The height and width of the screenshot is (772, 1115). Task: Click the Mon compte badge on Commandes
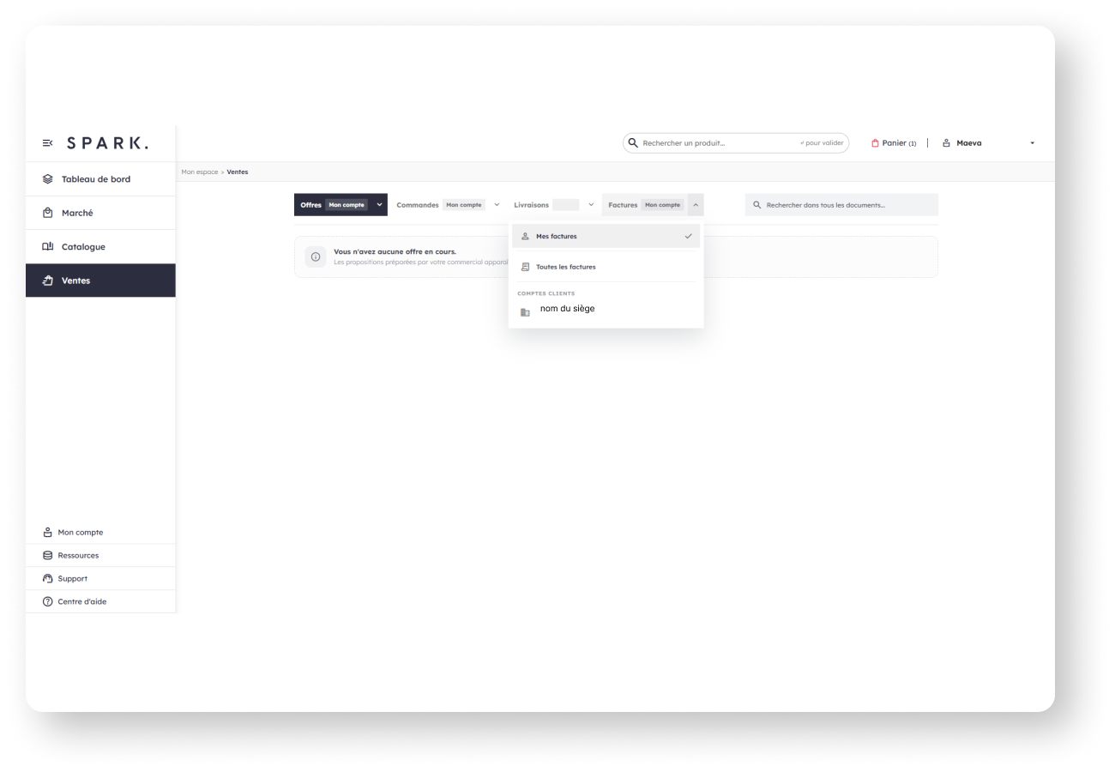464,205
